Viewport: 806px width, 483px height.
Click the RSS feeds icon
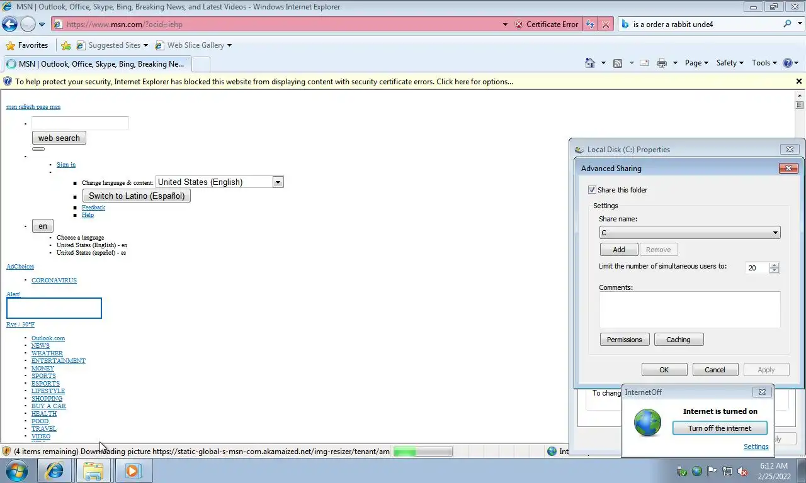[618, 63]
